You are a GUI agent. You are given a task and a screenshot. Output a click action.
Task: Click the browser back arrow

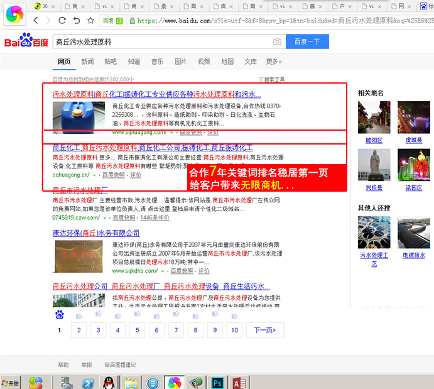36,20
